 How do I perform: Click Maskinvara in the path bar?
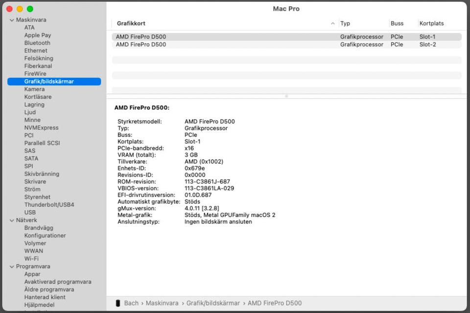point(162,303)
